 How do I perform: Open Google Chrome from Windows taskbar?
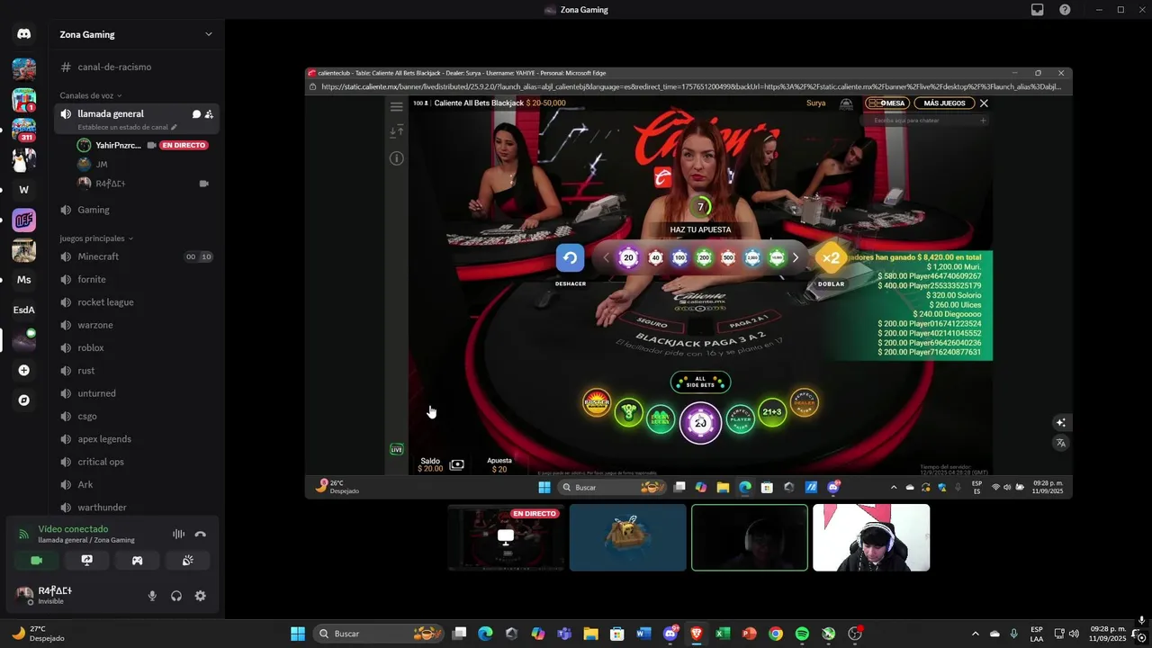[776, 634]
